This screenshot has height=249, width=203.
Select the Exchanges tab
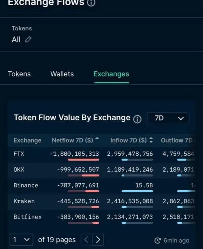click(x=111, y=74)
